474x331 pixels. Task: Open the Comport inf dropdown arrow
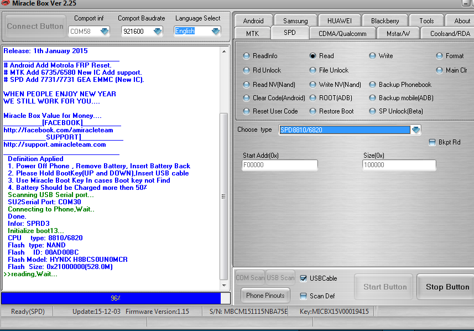click(x=105, y=31)
